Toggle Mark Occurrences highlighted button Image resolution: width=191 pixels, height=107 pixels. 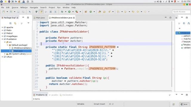point(41,12)
